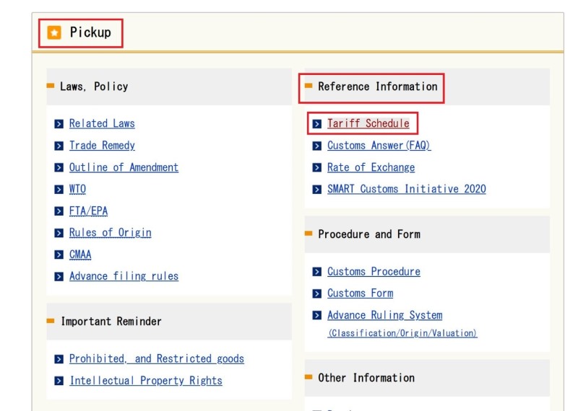Open SMART Customs Initiative 2020 link
578x411 pixels.
coord(406,190)
